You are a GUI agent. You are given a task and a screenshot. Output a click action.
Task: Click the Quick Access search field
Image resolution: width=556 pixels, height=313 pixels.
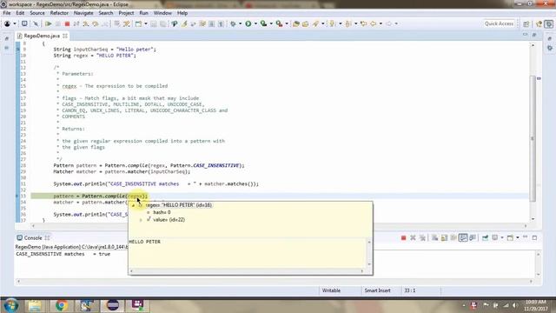tap(499, 23)
